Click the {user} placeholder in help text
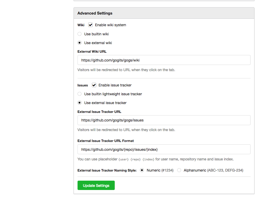 (x=124, y=159)
